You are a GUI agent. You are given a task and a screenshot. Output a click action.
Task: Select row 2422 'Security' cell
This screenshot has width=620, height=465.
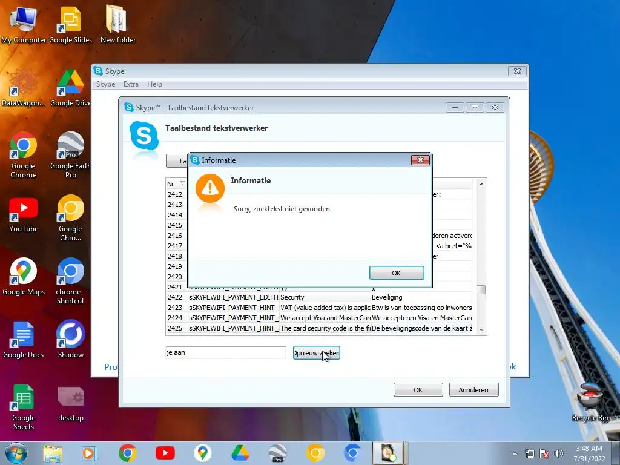325,297
